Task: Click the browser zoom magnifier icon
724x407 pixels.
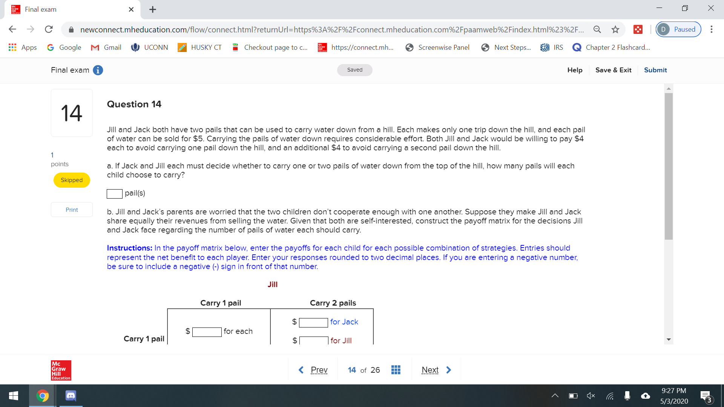Action: pos(597,29)
